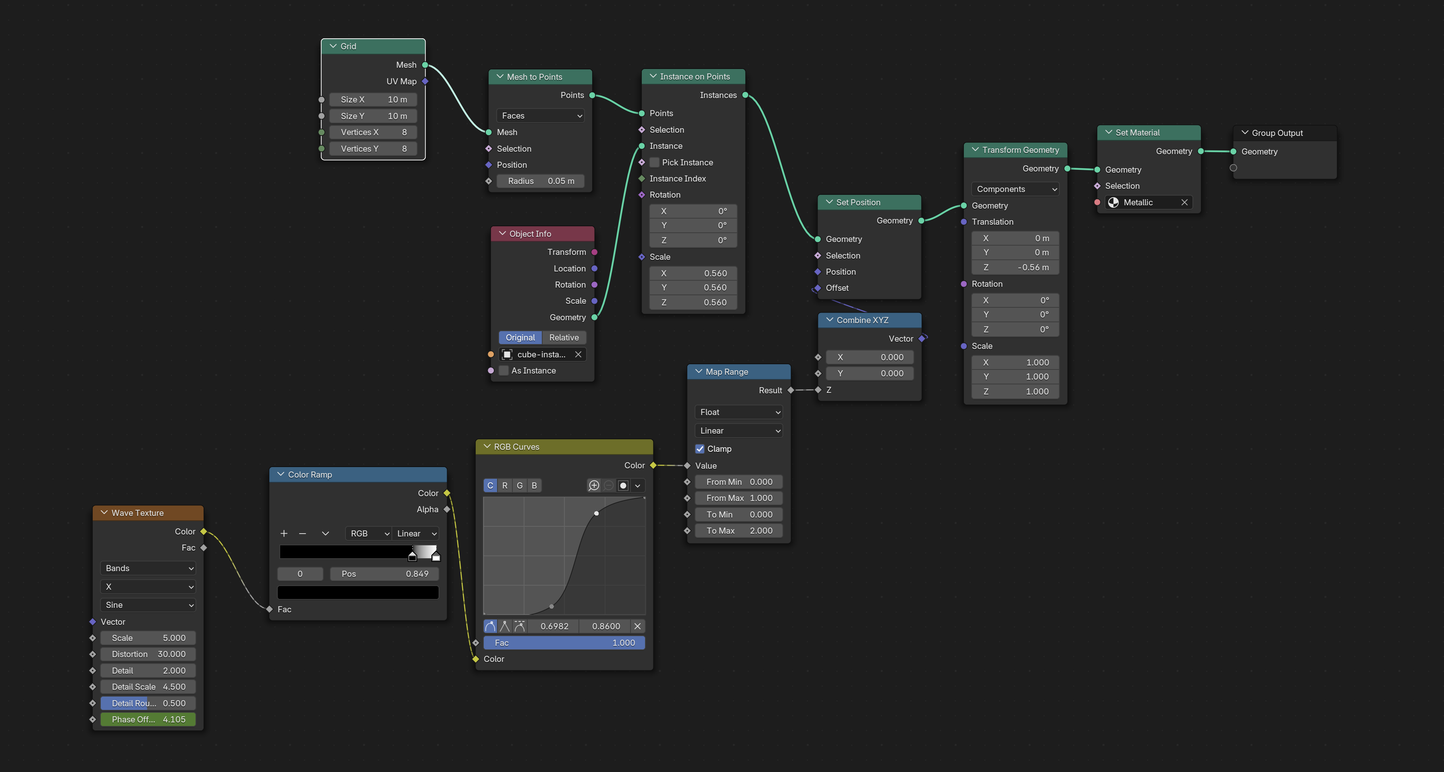The image size is (1444, 772).
Task: Click the lower curve control point
Action: 551,607
